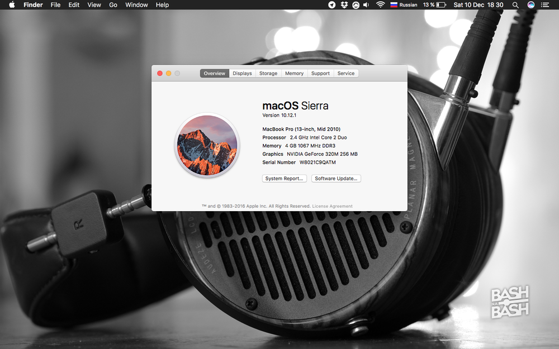Open the Help menu

pyautogui.click(x=162, y=4)
